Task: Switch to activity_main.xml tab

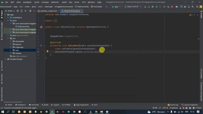Action: (x=48, y=11)
